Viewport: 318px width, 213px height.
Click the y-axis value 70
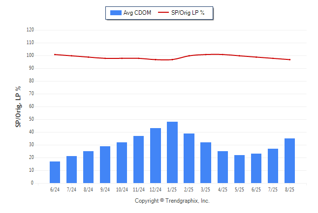pyautogui.click(x=32, y=93)
